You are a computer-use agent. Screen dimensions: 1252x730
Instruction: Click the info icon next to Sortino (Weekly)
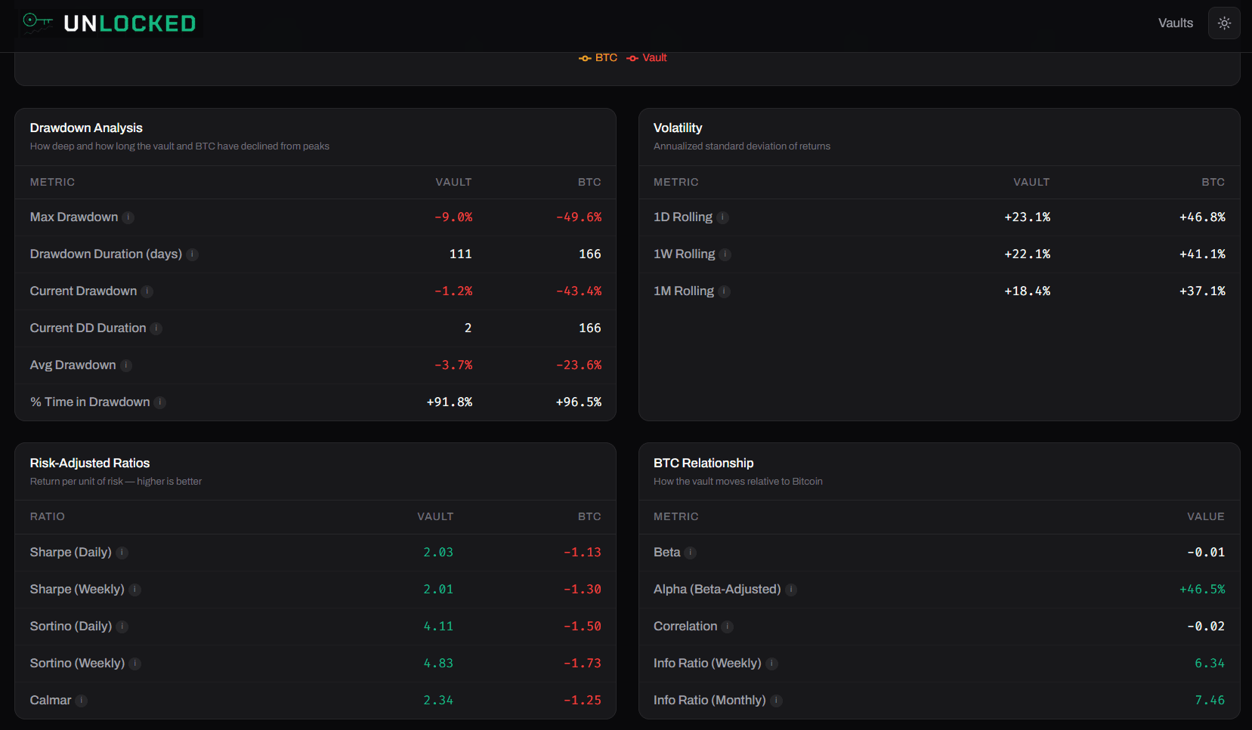click(x=135, y=664)
